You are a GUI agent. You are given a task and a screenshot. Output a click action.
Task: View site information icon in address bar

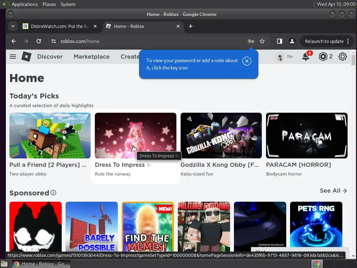tap(54, 41)
